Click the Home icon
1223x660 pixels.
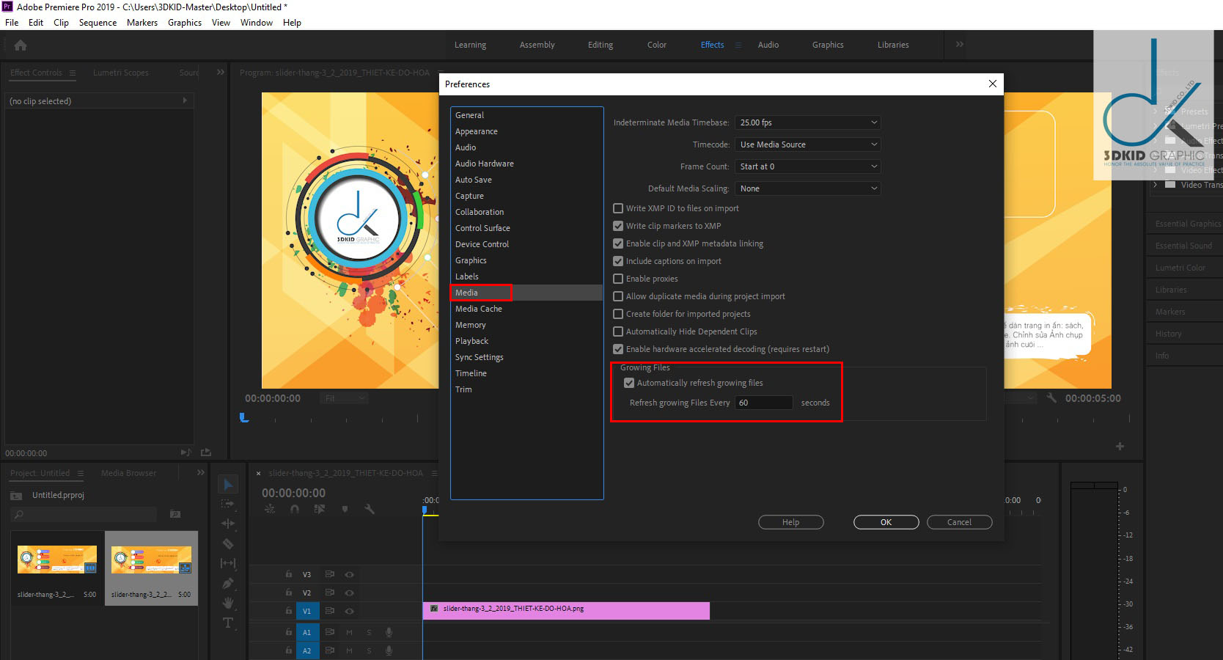(x=21, y=45)
